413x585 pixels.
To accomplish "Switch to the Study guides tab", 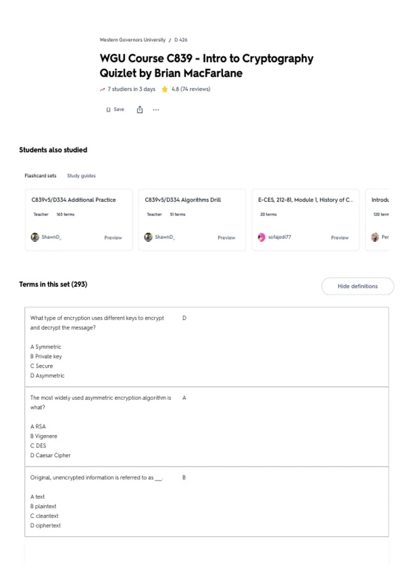I will click(81, 175).
